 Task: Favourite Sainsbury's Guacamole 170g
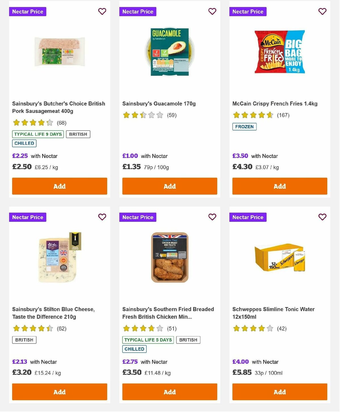(212, 11)
